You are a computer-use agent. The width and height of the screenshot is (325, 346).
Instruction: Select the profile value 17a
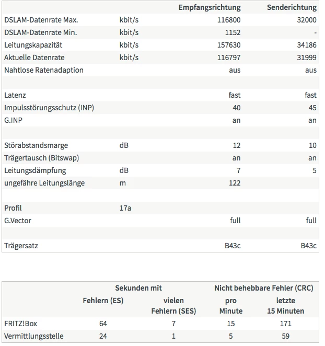tap(125, 208)
